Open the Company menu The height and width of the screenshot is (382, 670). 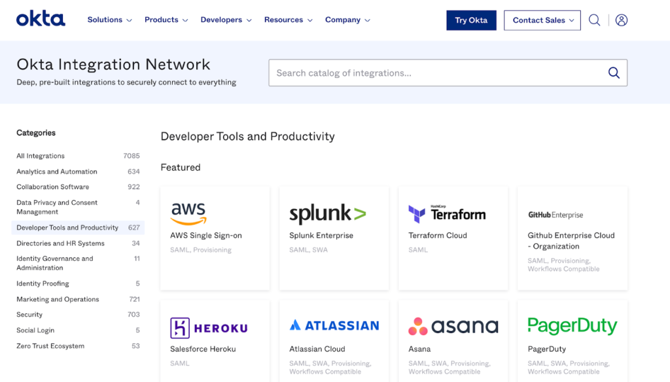click(347, 20)
